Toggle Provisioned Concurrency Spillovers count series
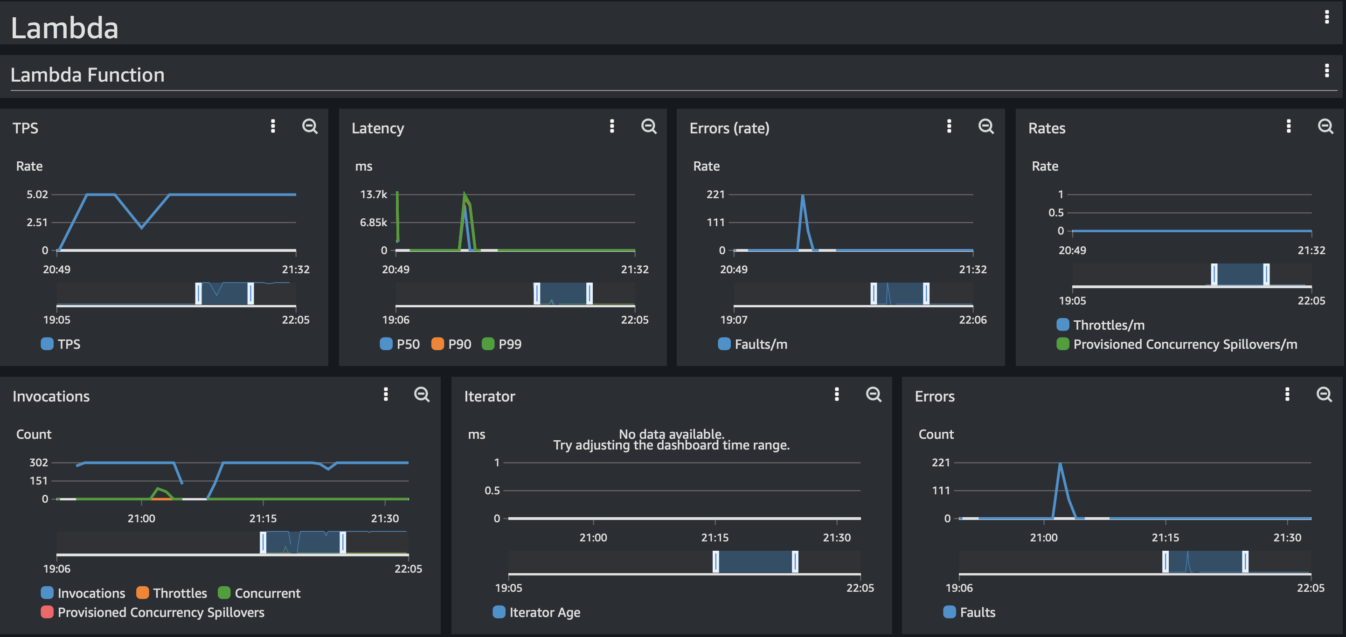Viewport: 1346px width, 637px height. tap(153, 612)
